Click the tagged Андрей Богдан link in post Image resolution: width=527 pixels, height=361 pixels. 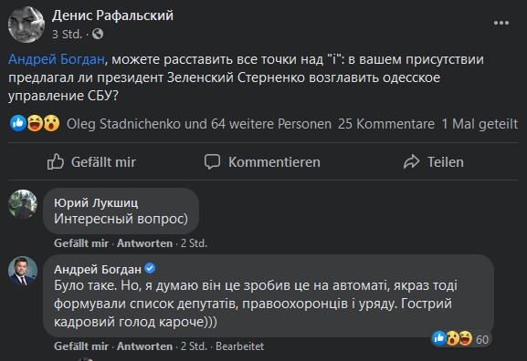point(57,59)
